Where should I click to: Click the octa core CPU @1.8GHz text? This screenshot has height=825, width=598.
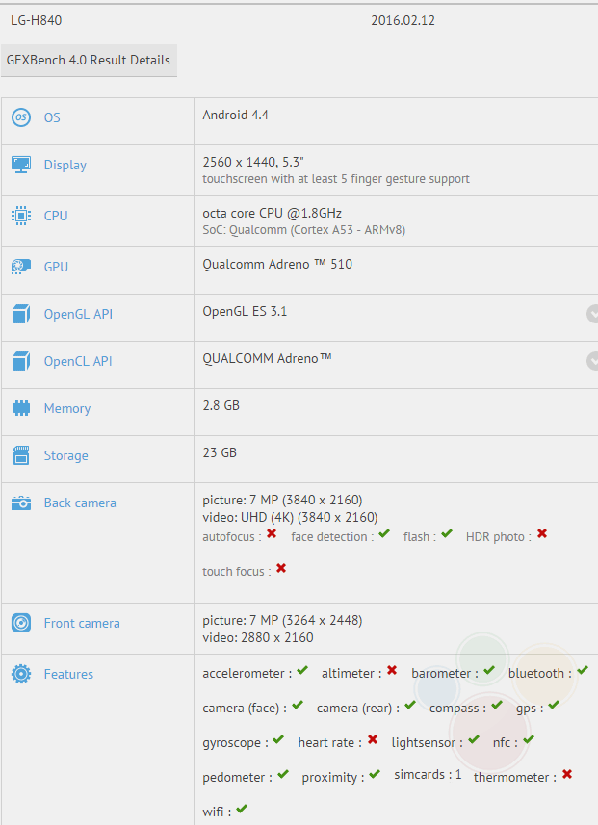273,213
